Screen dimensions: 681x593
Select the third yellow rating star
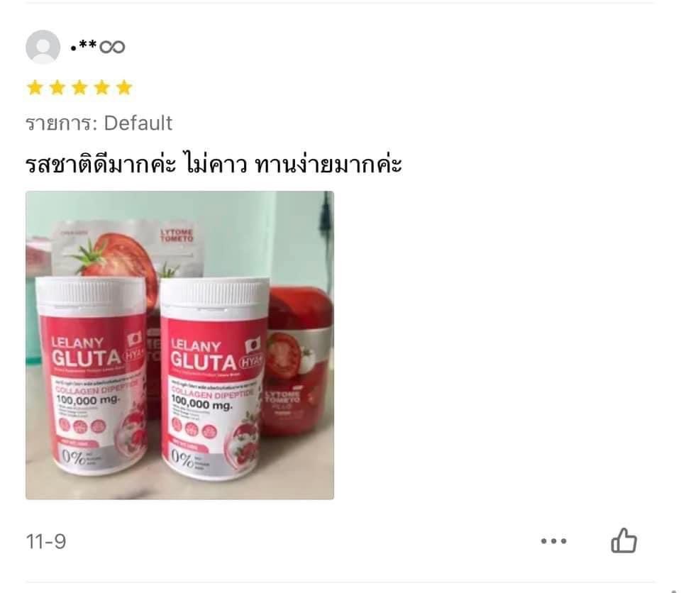(x=79, y=87)
